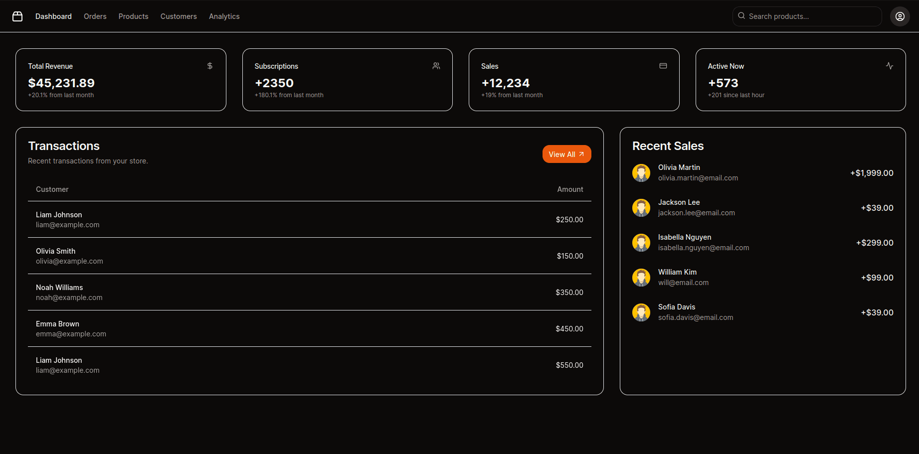Click inside the Search products field
919x454 pixels.
807,16
